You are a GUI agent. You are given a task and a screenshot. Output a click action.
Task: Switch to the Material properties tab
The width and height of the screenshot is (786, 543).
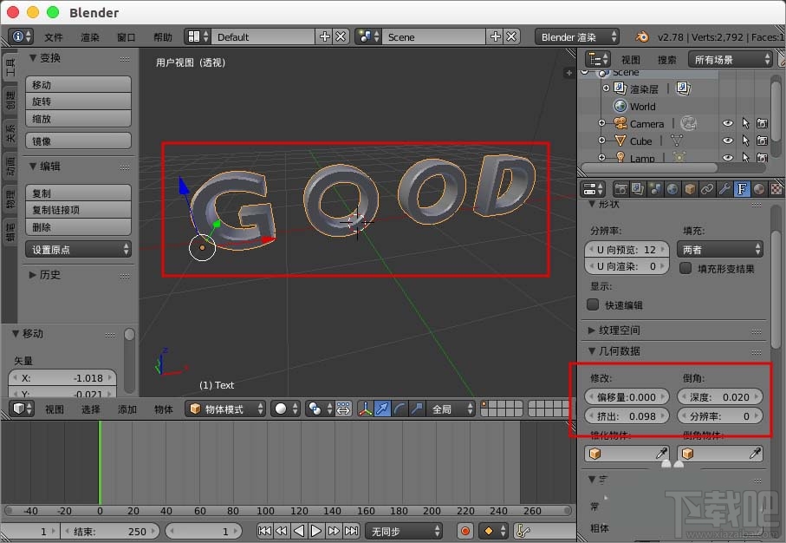pos(758,188)
